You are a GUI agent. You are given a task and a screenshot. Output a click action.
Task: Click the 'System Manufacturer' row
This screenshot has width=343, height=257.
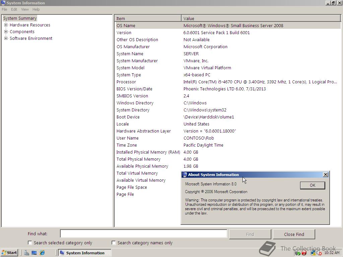228,61
